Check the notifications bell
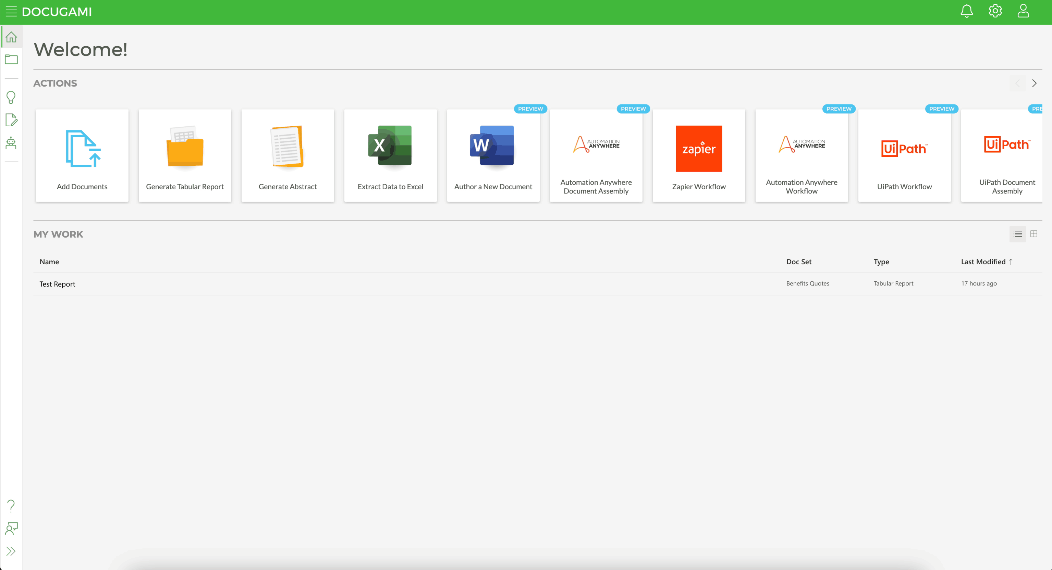The height and width of the screenshot is (570, 1052). tap(966, 11)
